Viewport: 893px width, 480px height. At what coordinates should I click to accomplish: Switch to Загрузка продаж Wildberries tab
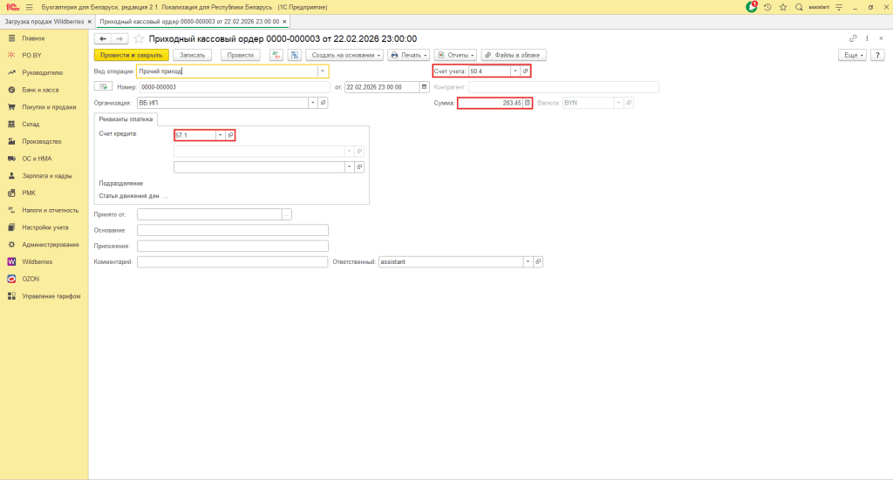click(x=44, y=20)
